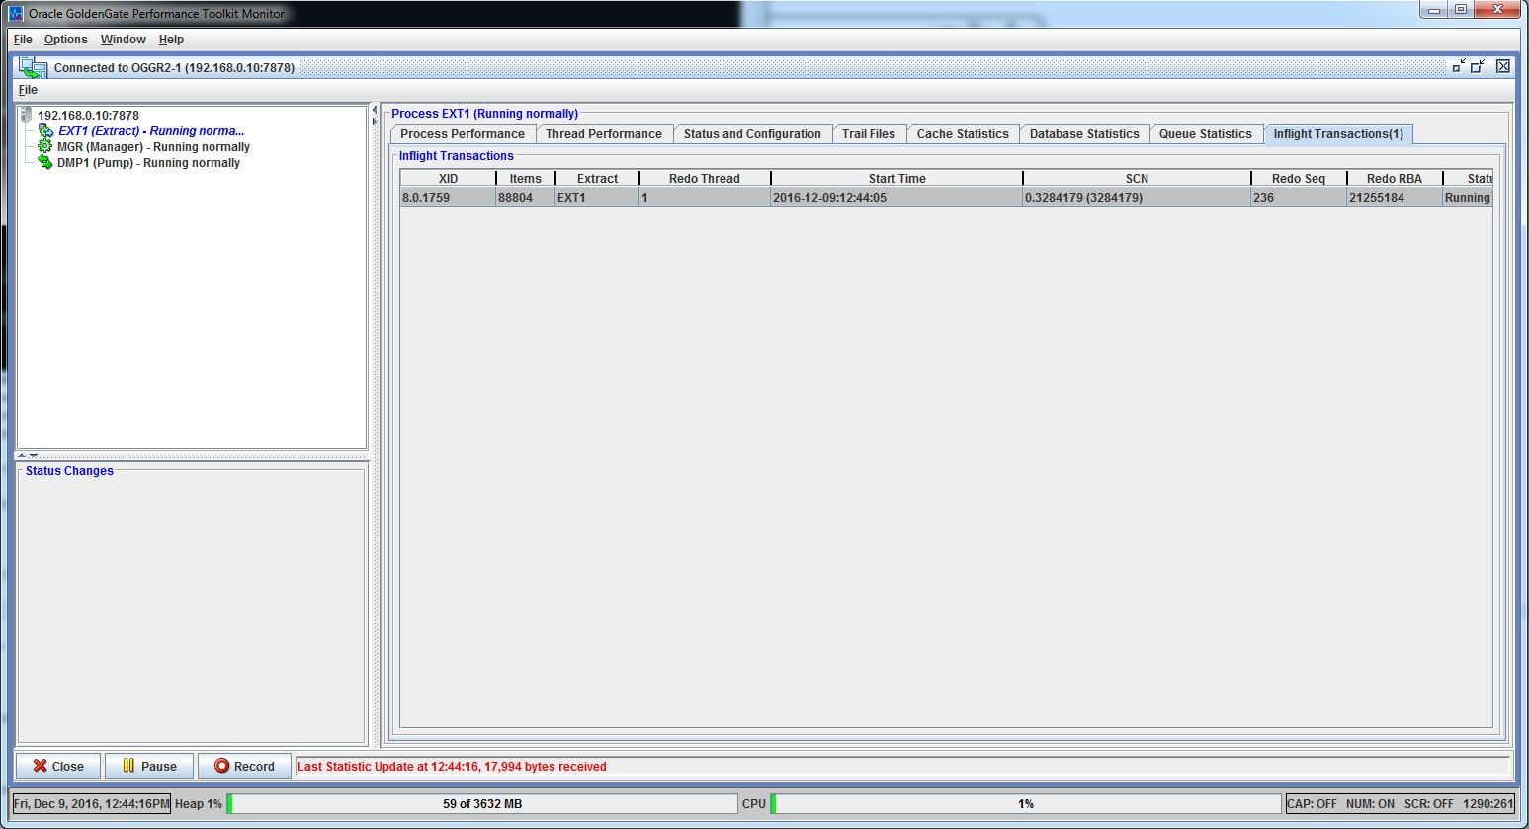This screenshot has height=829, width=1529.
Task: Click the MGR manager gear icon
Action: point(44,146)
